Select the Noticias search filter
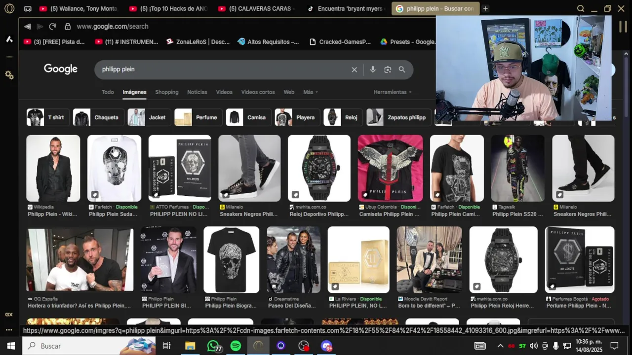Screen dimensions: 632x355 (x=197, y=92)
